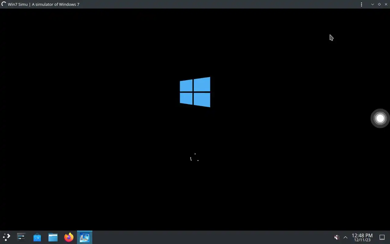Maximize the Win7 Simu window
Image resolution: width=390 pixels, height=244 pixels.
click(379, 4)
